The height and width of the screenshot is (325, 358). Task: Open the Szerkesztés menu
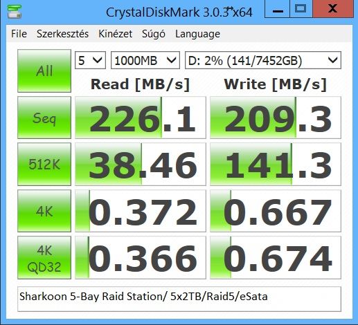(x=62, y=34)
